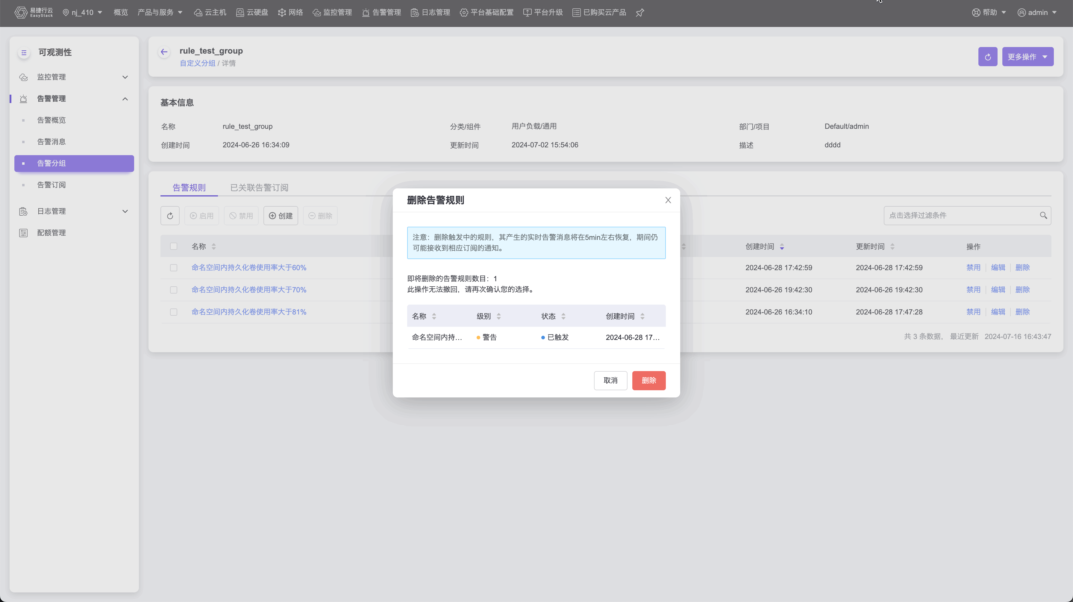This screenshot has width=1073, height=602.
Task: Open the nj_410 region dropdown
Action: (82, 13)
